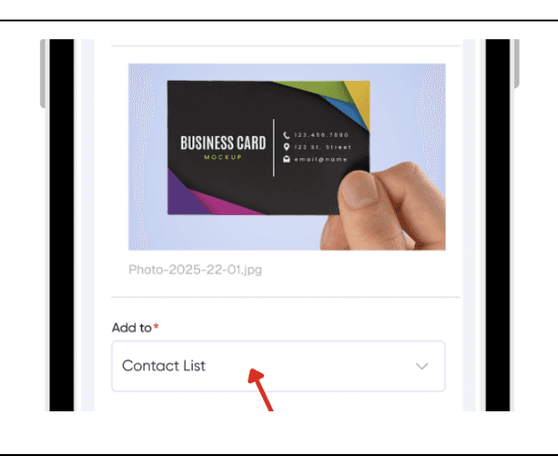Click the Add to field label
Screen dimensions: 558x469
pyautogui.click(x=132, y=328)
